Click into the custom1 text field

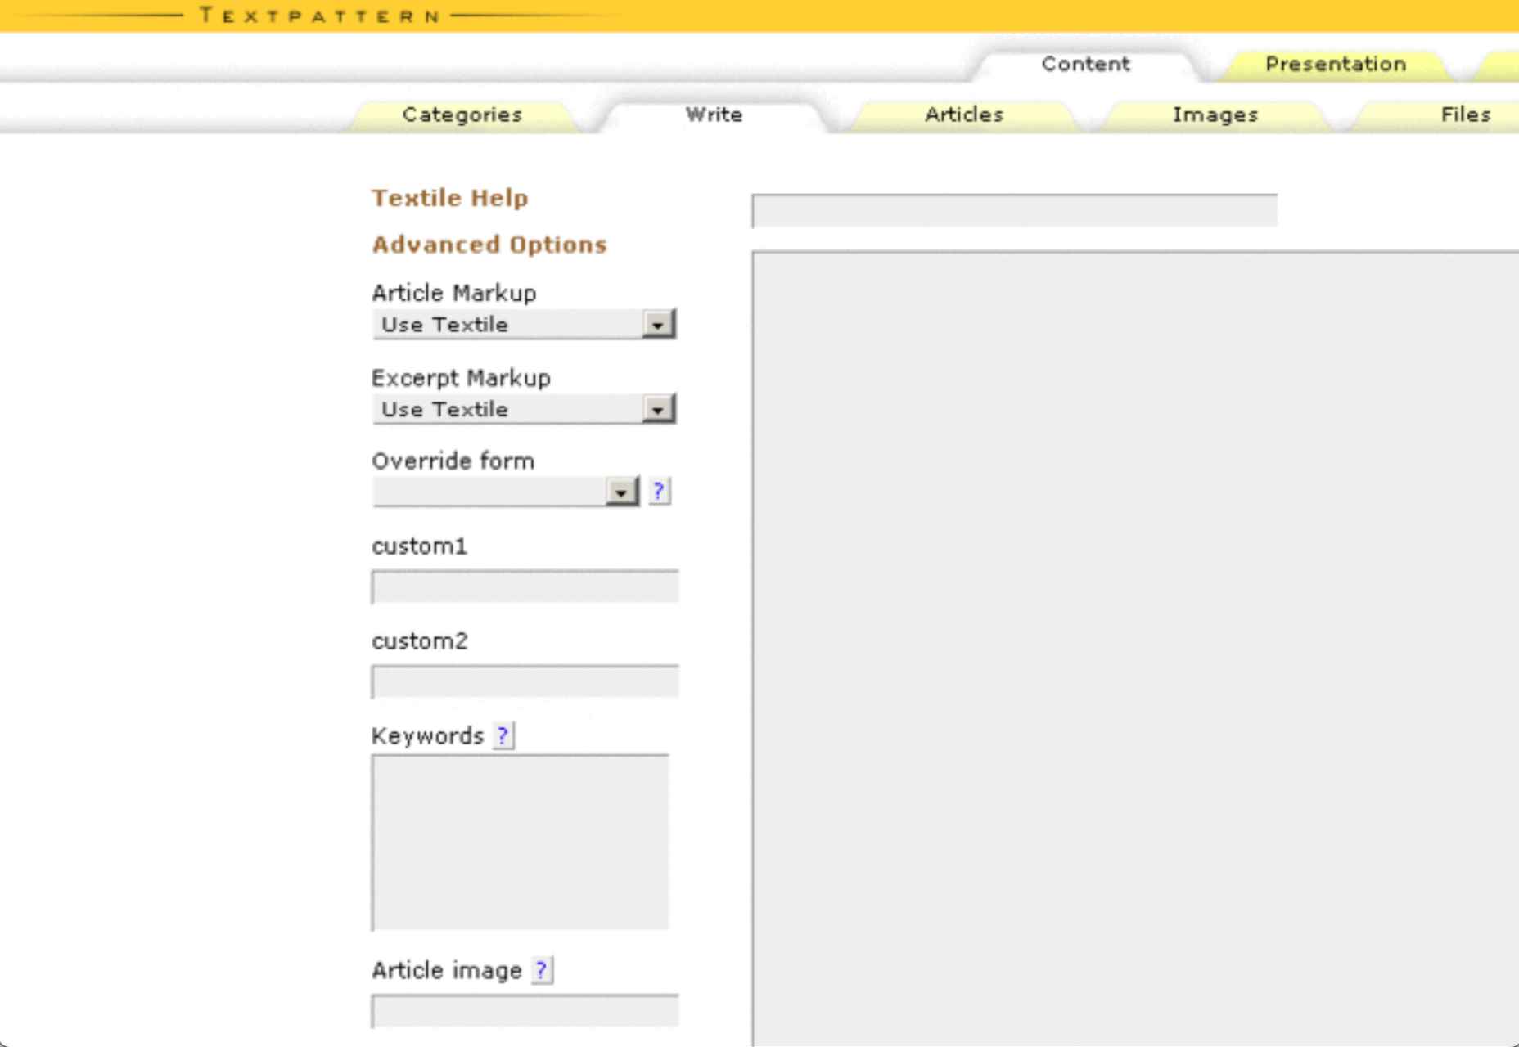pyautogui.click(x=525, y=586)
